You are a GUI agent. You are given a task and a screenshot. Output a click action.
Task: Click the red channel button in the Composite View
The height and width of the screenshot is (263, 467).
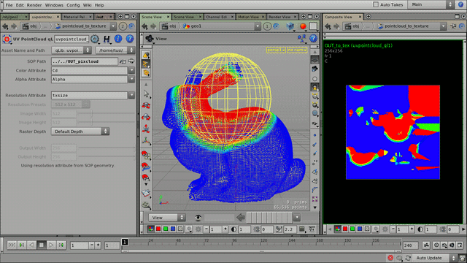(x=345, y=229)
